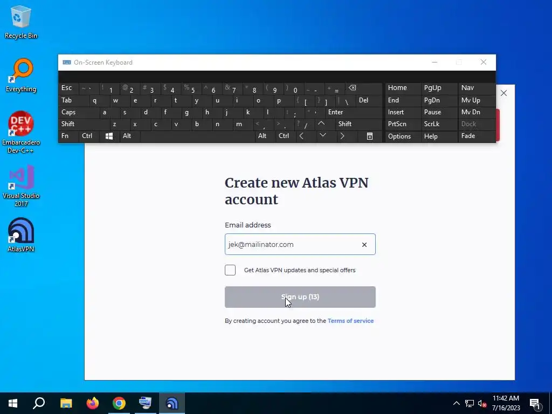Switch to the On-Screen Keyboard taskbar icon
552x414 pixels.
pyautogui.click(x=146, y=403)
